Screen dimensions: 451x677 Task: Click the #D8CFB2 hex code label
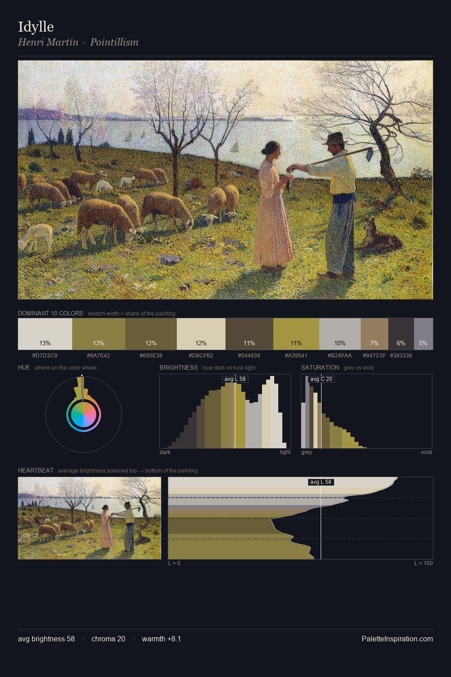point(201,356)
